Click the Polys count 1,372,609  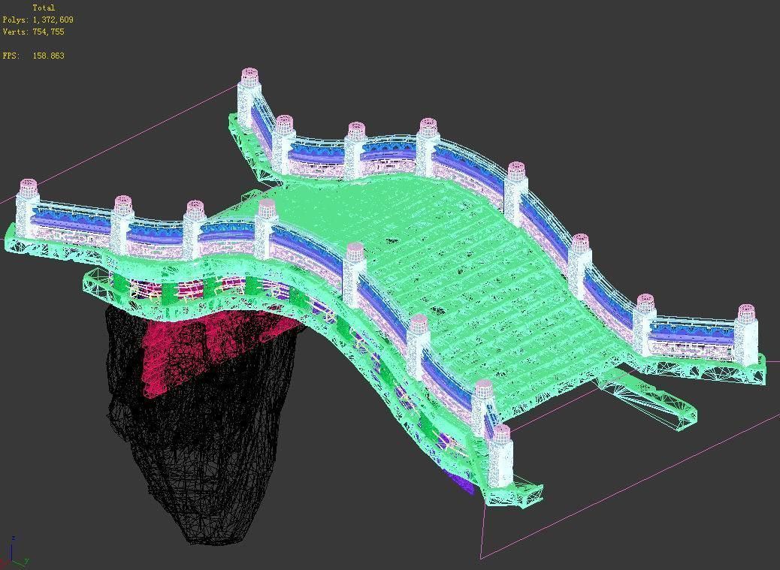(x=53, y=20)
